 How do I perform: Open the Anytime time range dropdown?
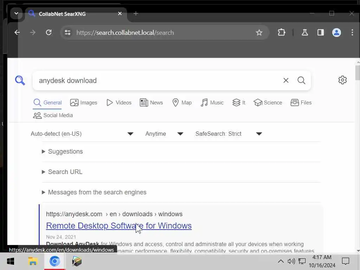coord(164,134)
